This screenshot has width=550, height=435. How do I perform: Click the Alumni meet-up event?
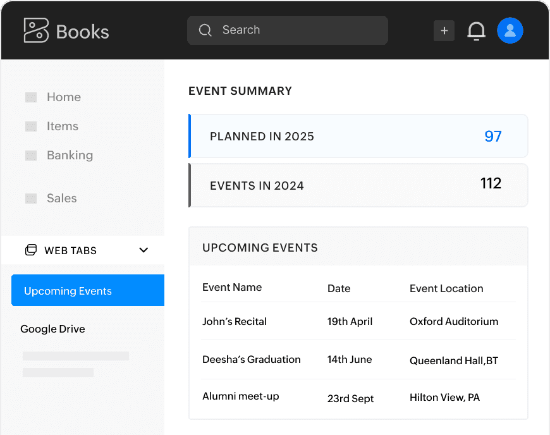tap(240, 396)
